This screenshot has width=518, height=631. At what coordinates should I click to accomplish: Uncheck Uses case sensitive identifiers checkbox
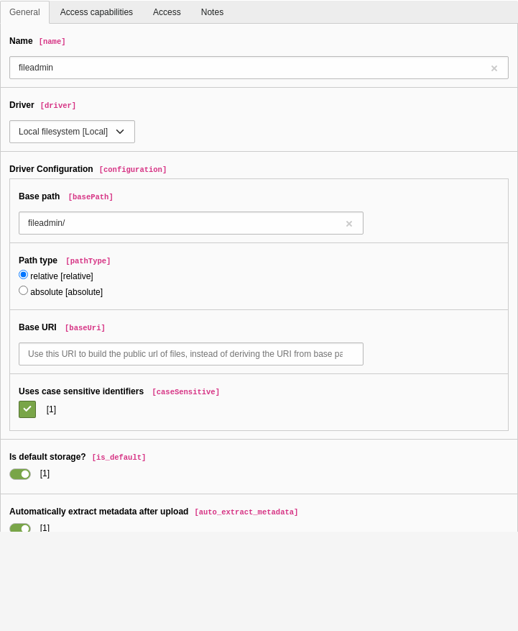coord(27,409)
